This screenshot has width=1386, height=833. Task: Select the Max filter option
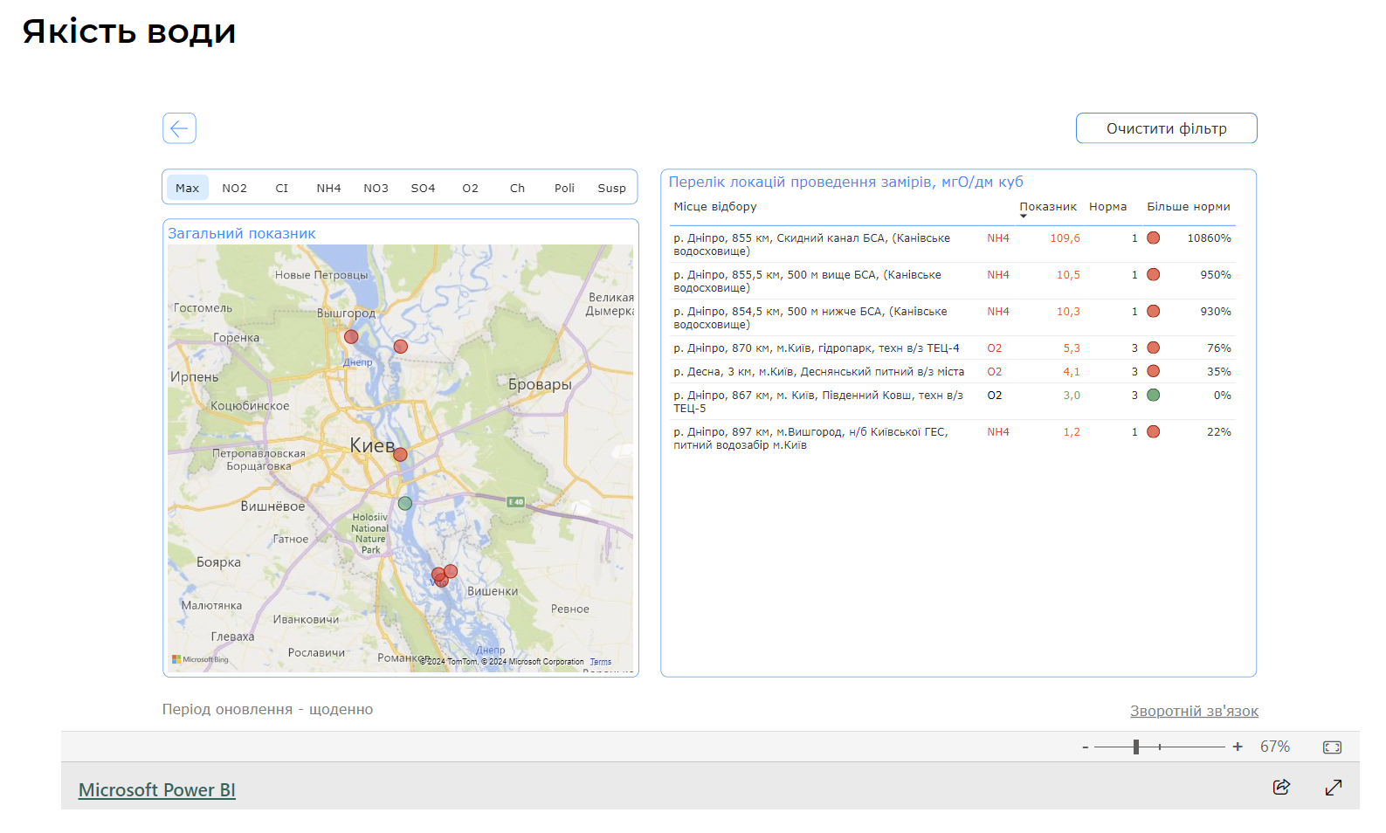click(187, 188)
